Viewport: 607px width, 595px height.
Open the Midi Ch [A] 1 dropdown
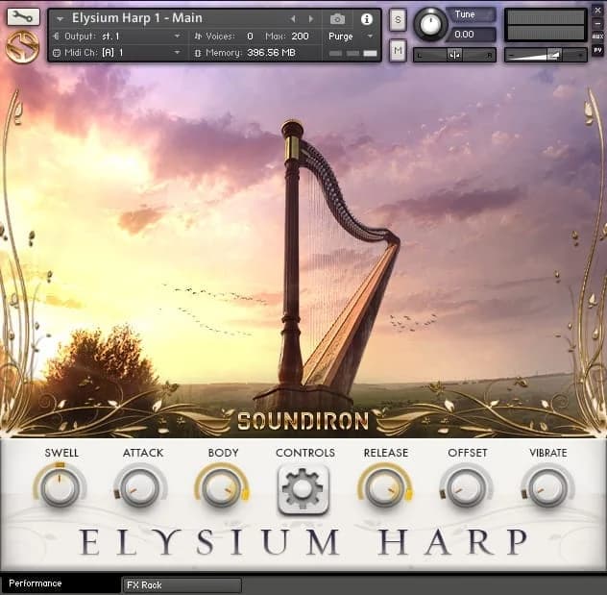click(x=177, y=52)
